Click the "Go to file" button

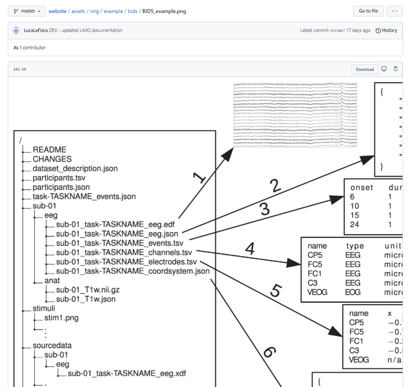[368, 11]
